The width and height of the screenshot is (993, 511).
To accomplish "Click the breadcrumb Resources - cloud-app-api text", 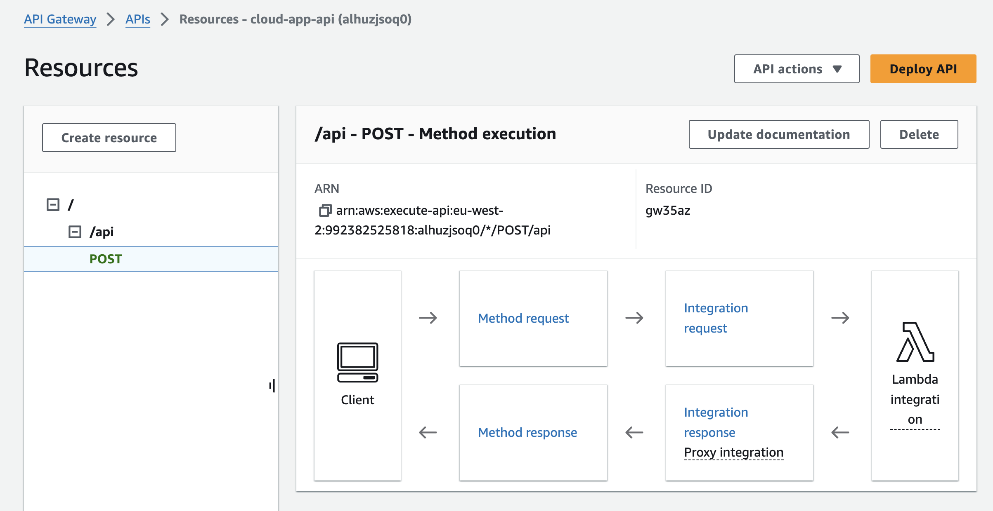I will (296, 19).
